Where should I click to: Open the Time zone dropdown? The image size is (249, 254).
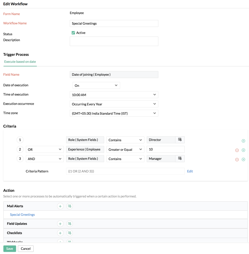(114, 114)
